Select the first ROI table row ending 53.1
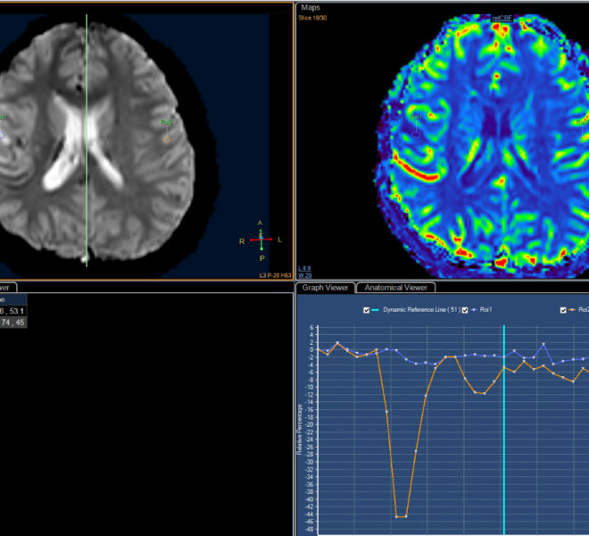Viewport: 589px width, 536px height. pyautogui.click(x=12, y=311)
